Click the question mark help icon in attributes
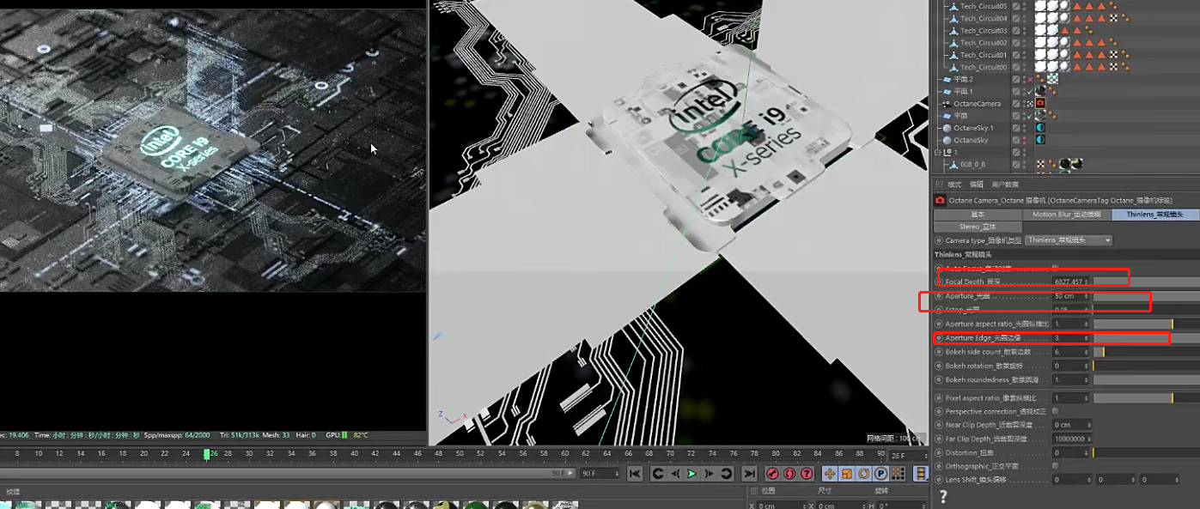Viewport: 1200px width, 509px height. pos(943,496)
